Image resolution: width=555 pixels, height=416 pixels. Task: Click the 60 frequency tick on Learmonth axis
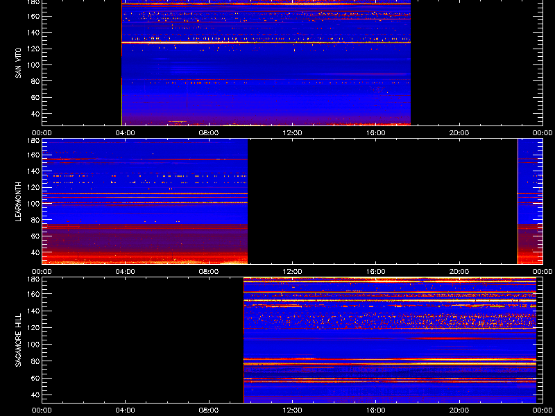(x=35, y=236)
